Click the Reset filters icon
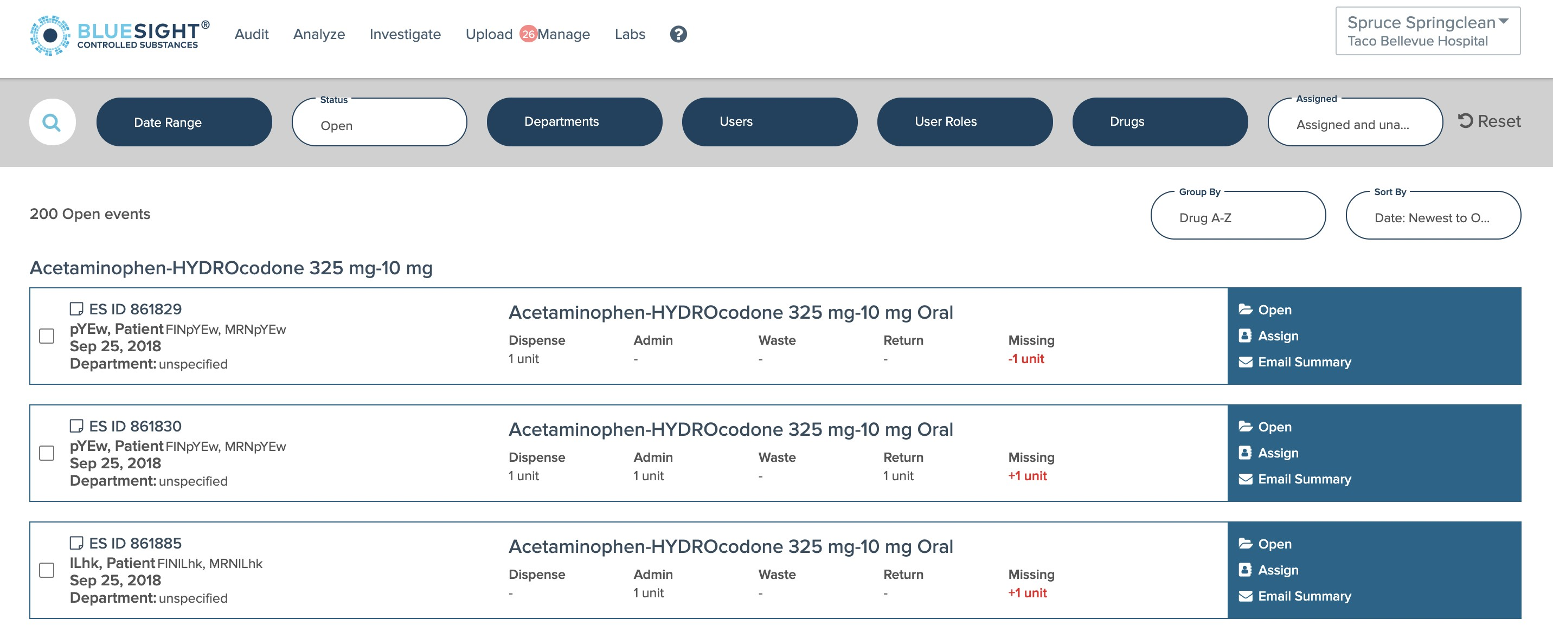The width and height of the screenshot is (1553, 632). pos(1466,121)
